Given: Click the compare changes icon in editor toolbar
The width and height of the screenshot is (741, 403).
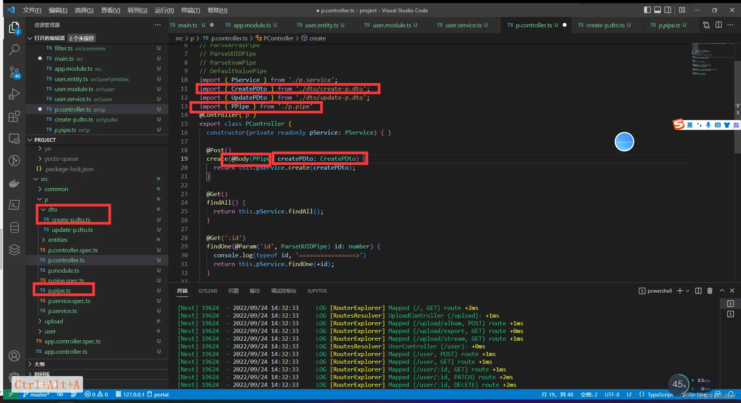Looking at the screenshot, I should click(706, 25).
